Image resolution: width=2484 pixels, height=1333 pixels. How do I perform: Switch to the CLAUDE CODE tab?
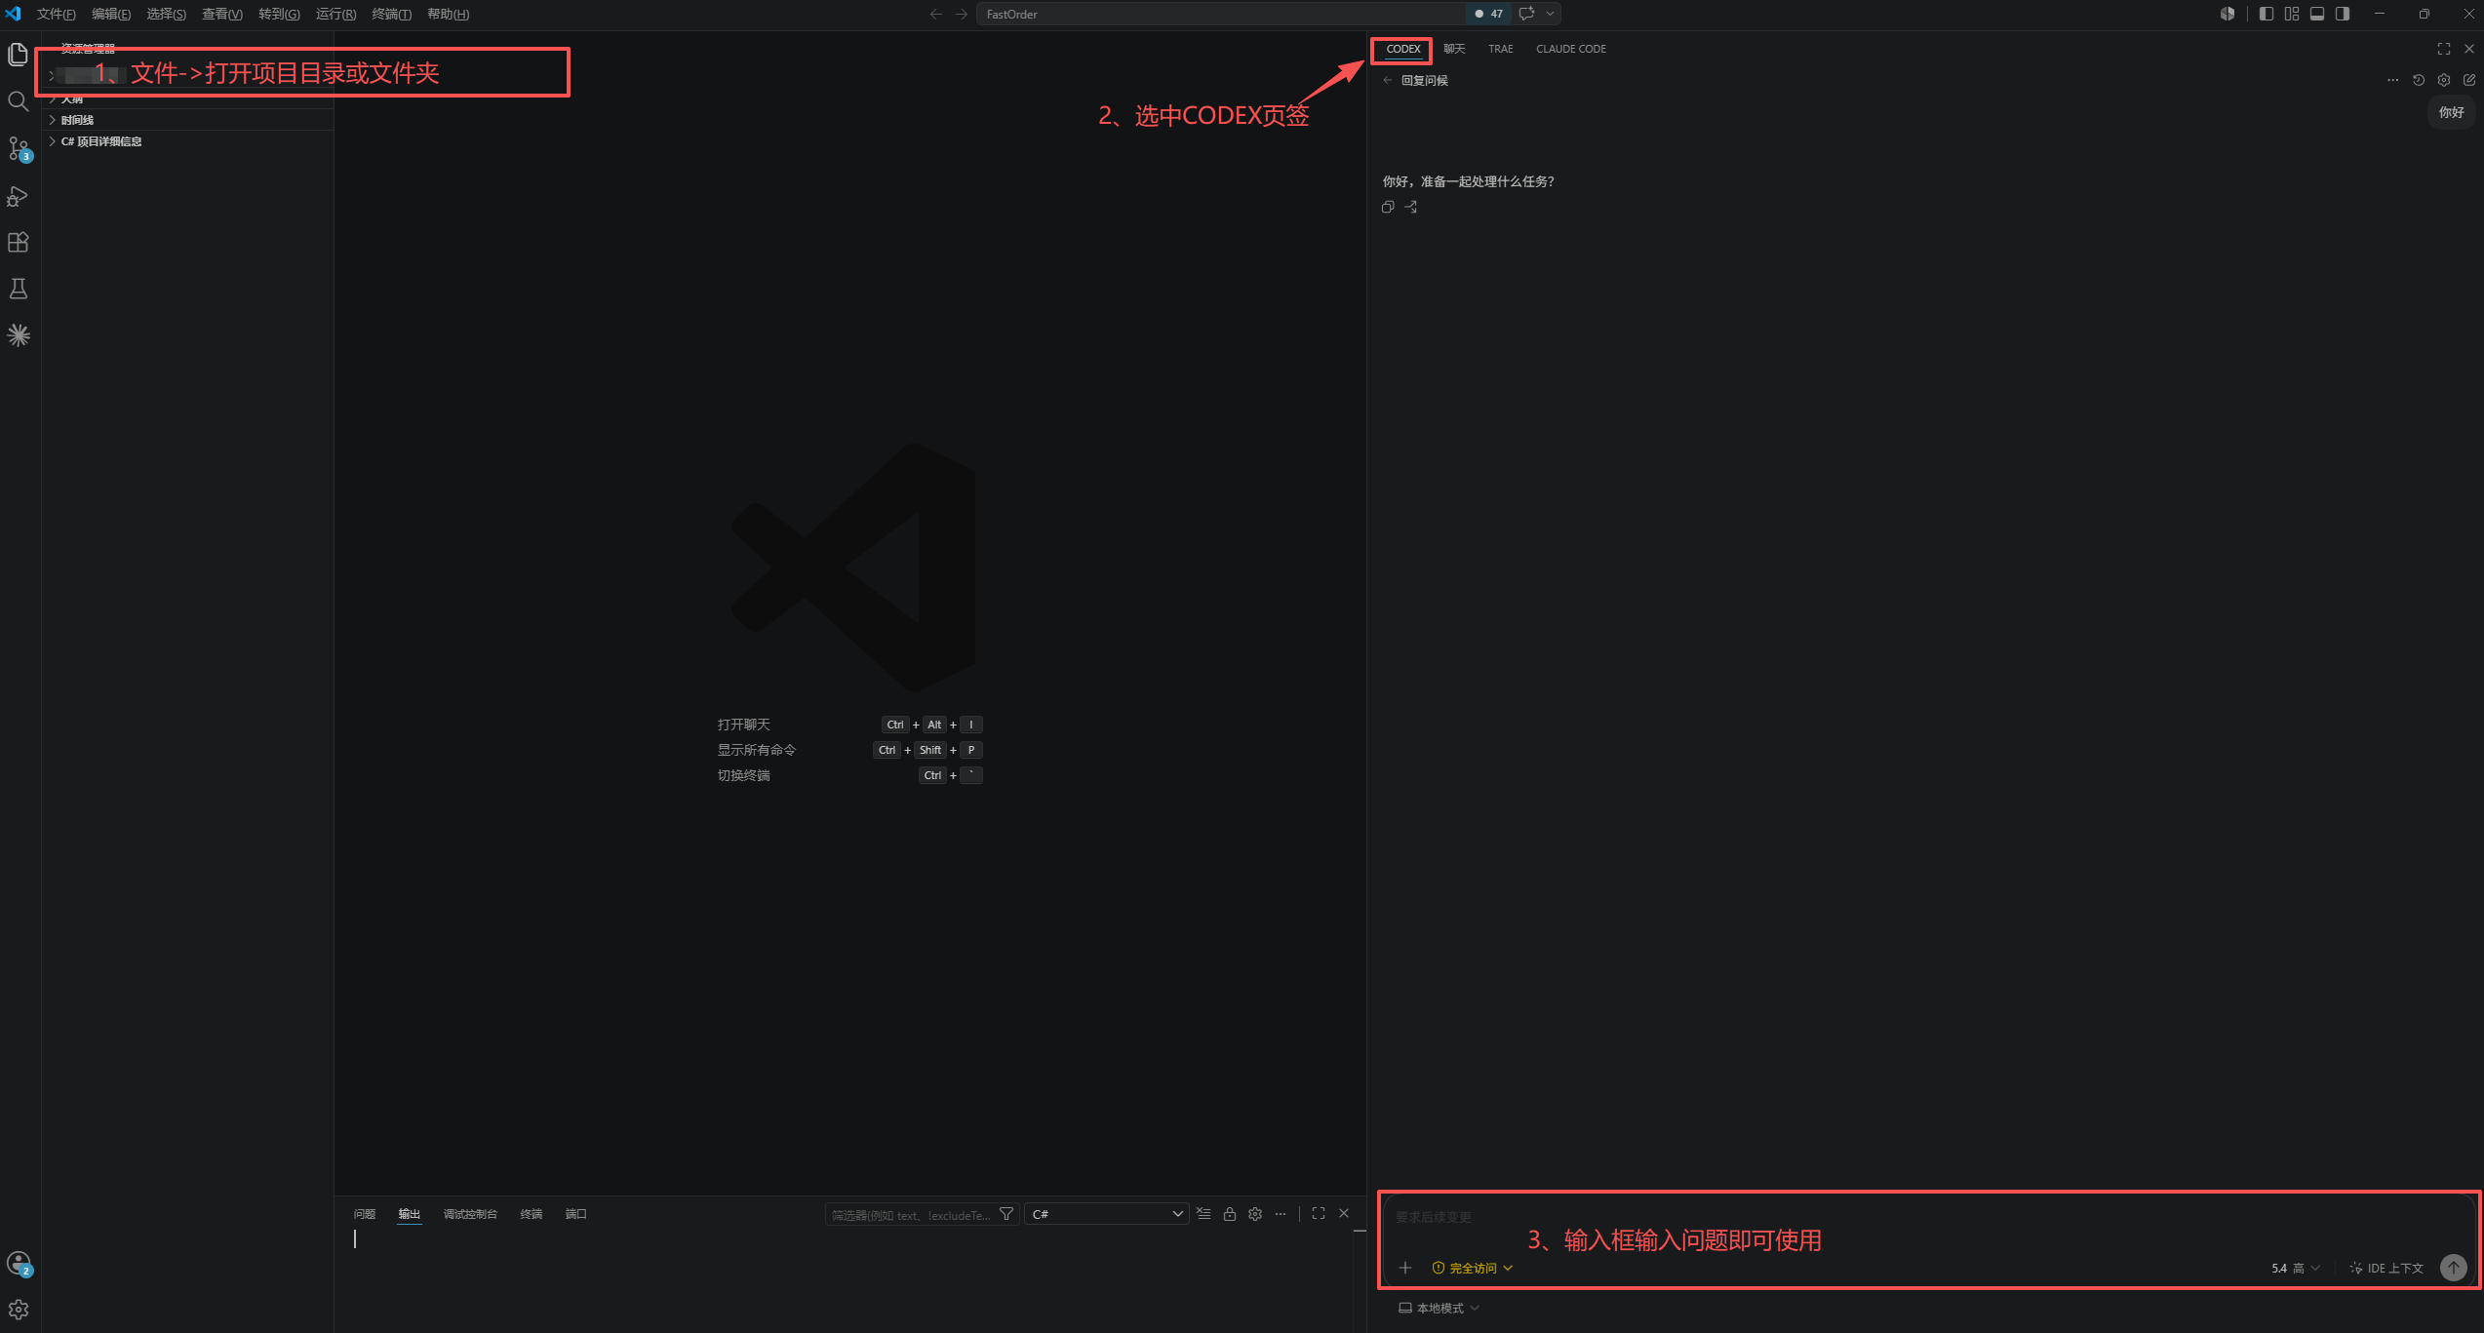tap(1570, 49)
